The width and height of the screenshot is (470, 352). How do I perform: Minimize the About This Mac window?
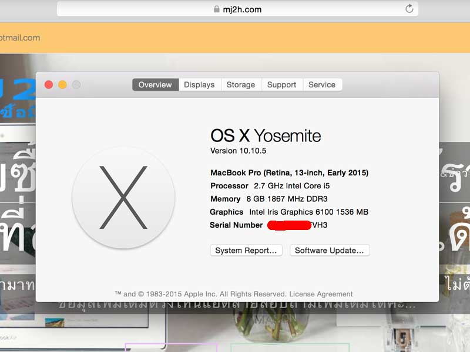pos(62,84)
